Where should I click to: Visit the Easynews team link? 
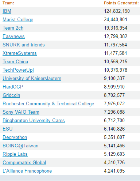click(13, 37)
